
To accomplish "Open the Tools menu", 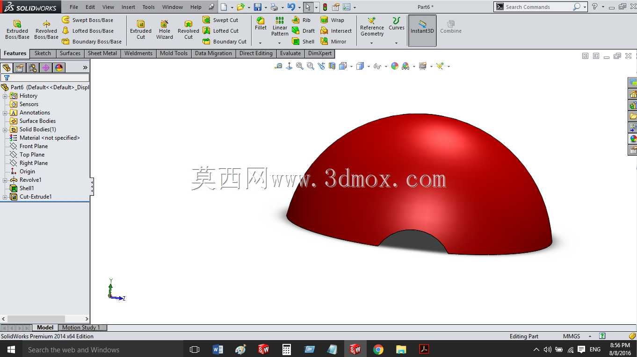I will (x=149, y=7).
